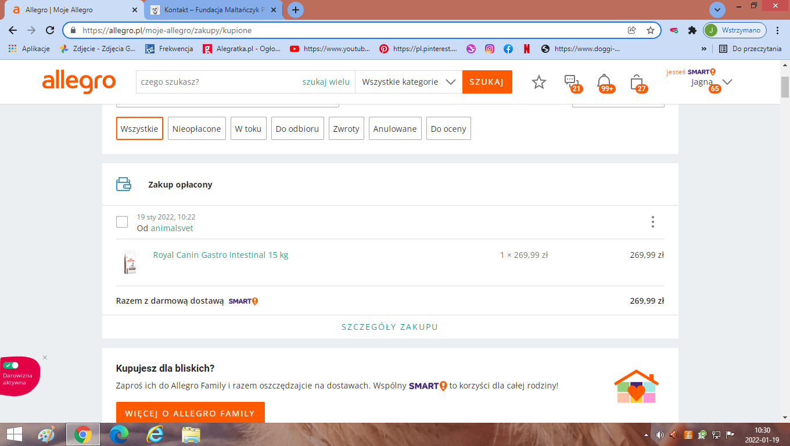The height and width of the screenshot is (446, 790).
Task: Expand the Jagna account menu chevron
Action: 727,82
